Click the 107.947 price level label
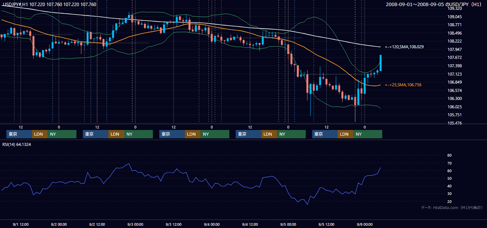 tap(455, 49)
